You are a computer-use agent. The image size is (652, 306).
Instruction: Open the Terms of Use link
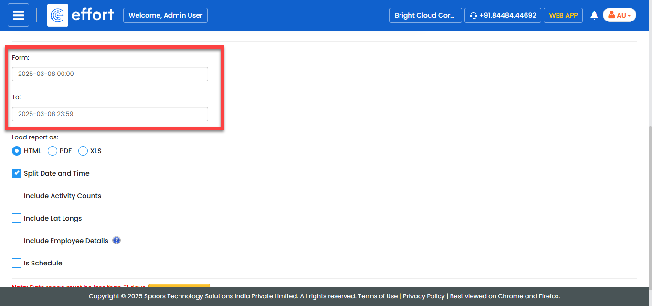(x=378, y=296)
